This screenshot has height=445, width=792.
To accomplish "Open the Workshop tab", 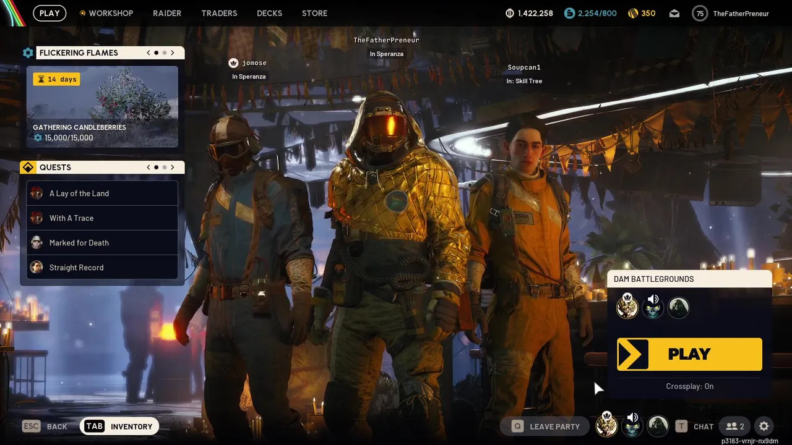I will [x=111, y=13].
